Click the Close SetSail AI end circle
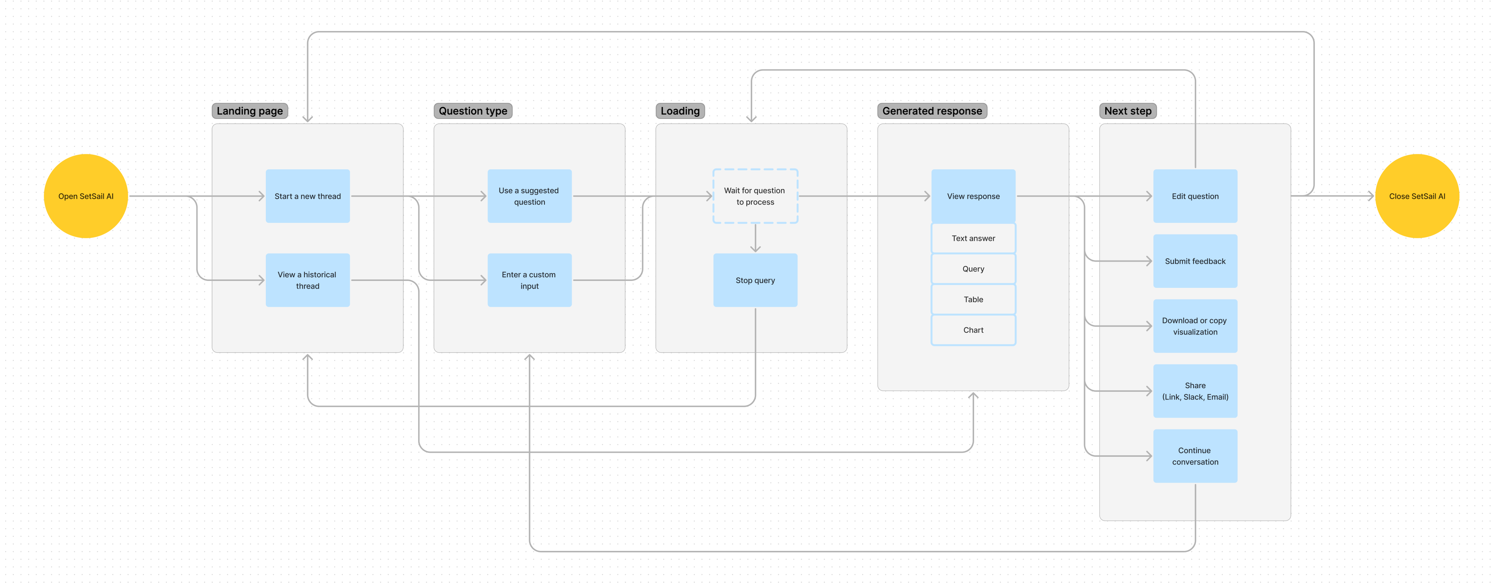Viewport: 1497px width, 583px height. click(1416, 196)
